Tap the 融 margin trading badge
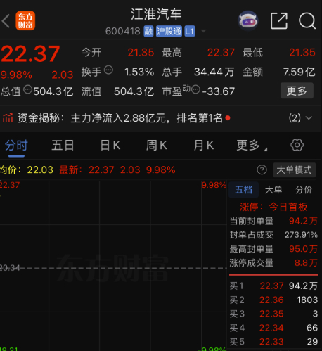The image size is (322, 351). (x=148, y=31)
